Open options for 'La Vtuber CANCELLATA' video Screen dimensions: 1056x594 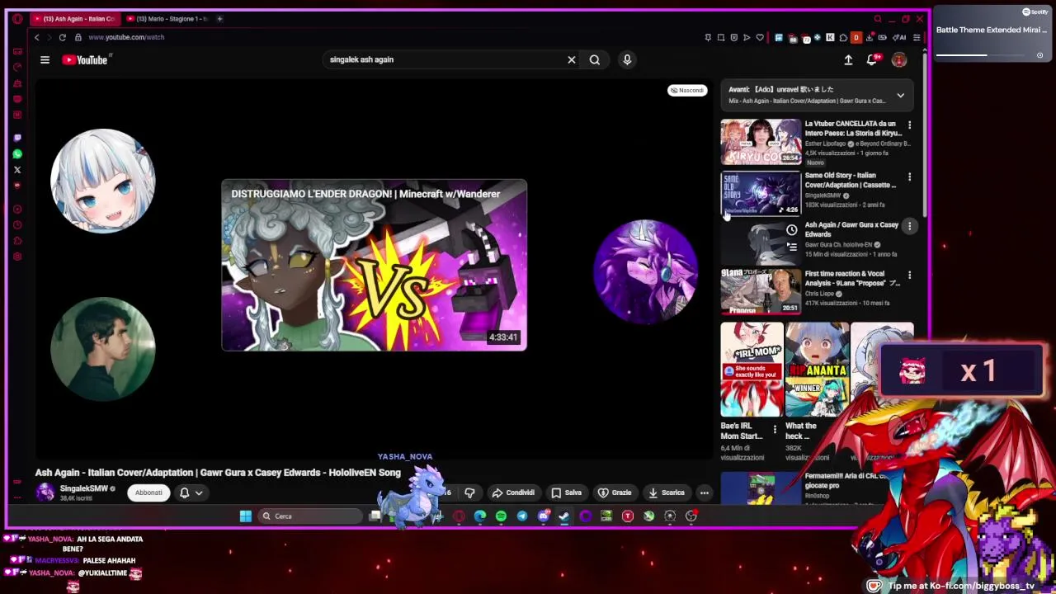(x=909, y=125)
